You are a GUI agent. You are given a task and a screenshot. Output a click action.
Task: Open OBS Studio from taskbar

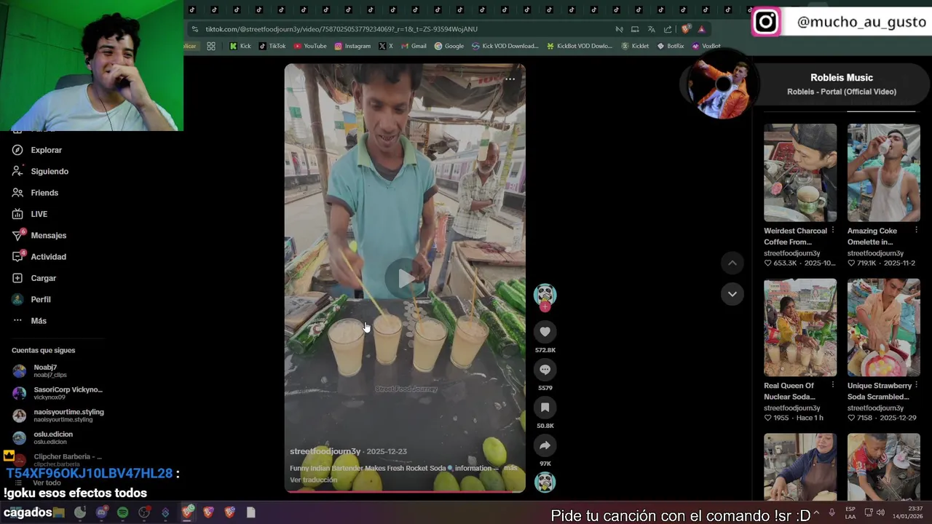pos(144,512)
